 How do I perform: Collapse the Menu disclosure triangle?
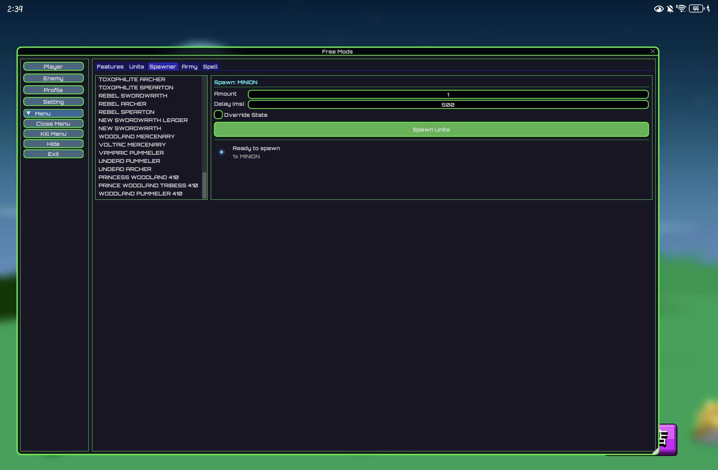[x=29, y=113]
